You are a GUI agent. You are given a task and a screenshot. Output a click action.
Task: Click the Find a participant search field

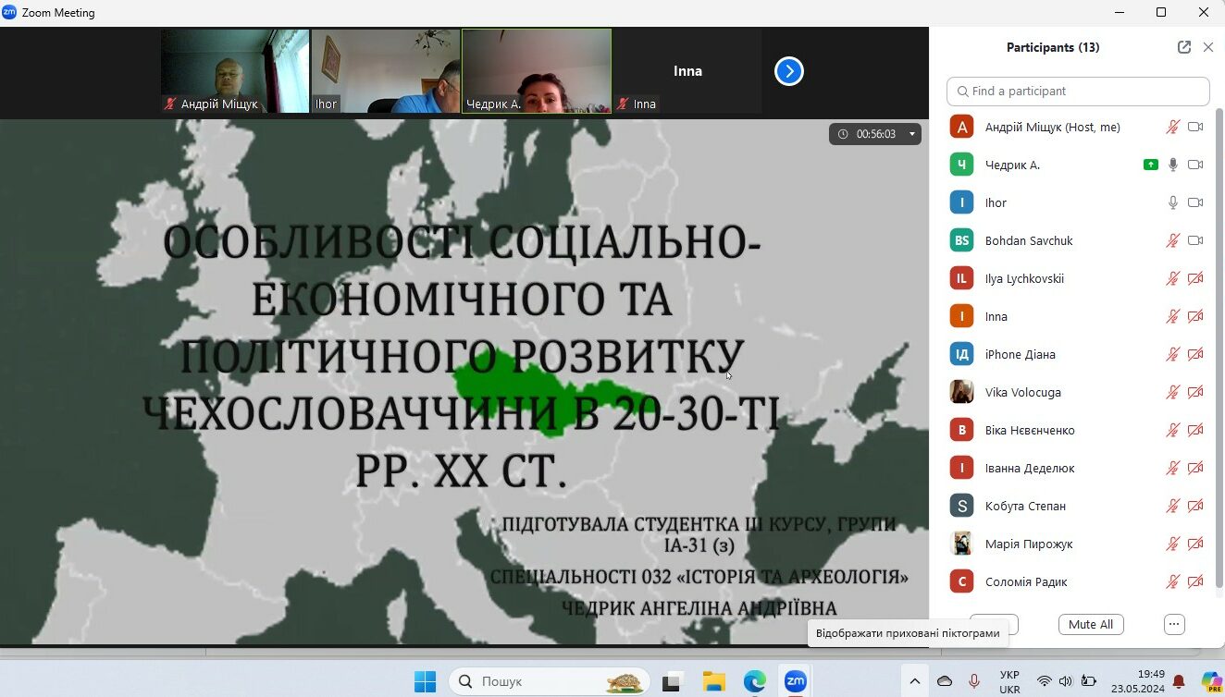click(1078, 92)
